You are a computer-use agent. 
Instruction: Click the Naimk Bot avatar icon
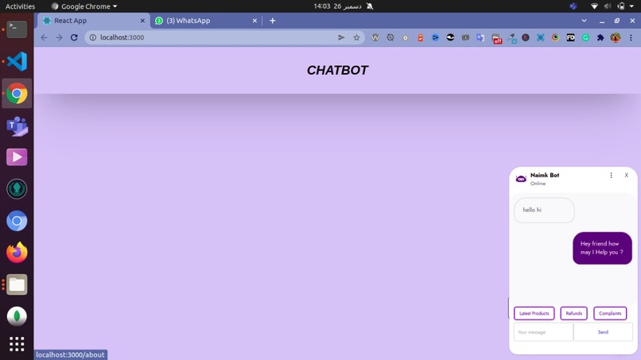521,179
